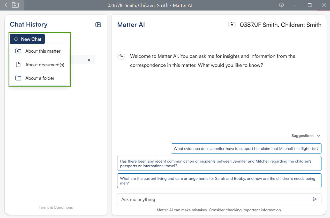
Task: Choose suggestion about Mitchell flight risk evidence
Action: [x=246, y=149]
